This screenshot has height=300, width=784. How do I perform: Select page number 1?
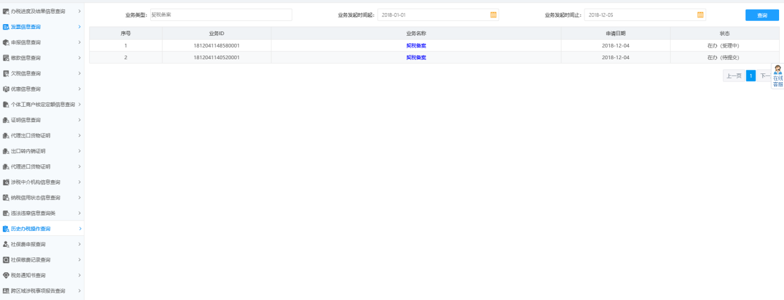click(751, 76)
